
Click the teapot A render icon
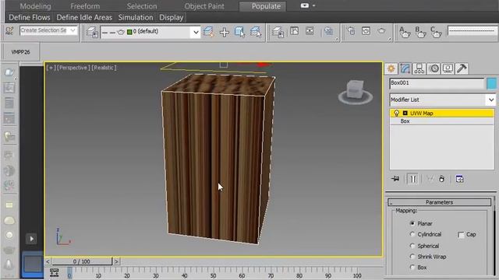405,32
